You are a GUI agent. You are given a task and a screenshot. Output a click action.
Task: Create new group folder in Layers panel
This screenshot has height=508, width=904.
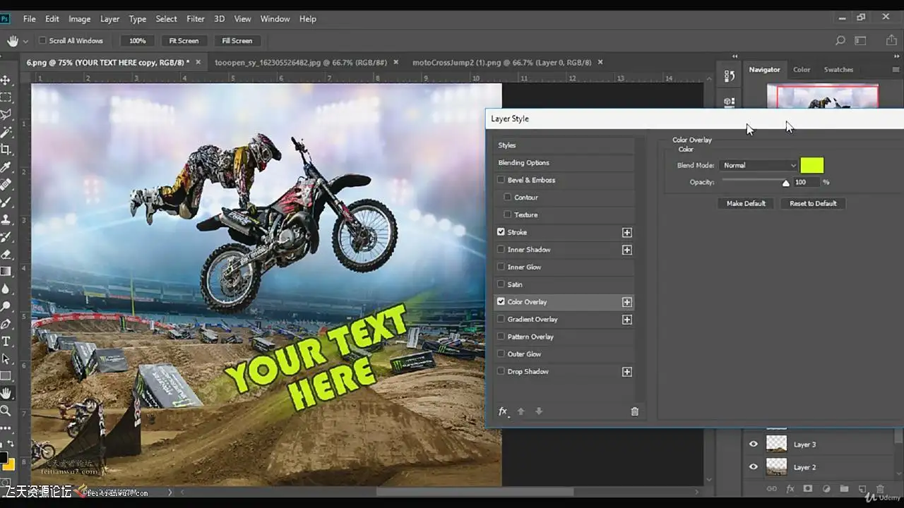pos(844,488)
